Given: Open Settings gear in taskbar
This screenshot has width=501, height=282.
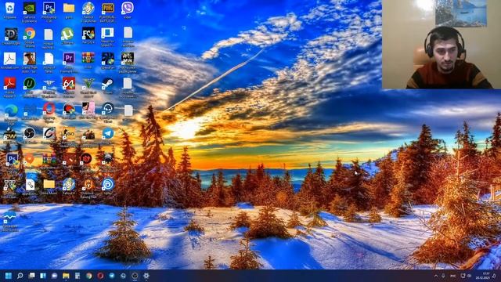Looking at the screenshot, I should [x=146, y=276].
